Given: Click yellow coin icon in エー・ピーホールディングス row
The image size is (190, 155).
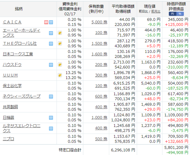Looking at the screenshot, I should tap(60, 33).
